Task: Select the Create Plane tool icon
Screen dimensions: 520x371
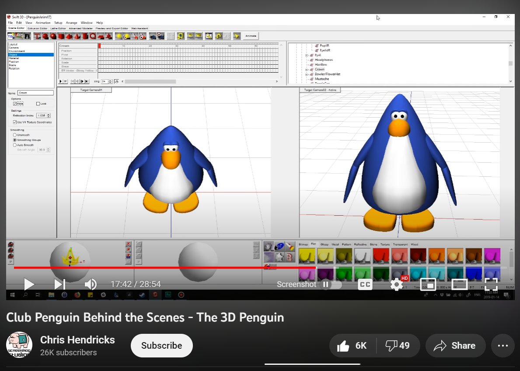Action: coord(101,36)
